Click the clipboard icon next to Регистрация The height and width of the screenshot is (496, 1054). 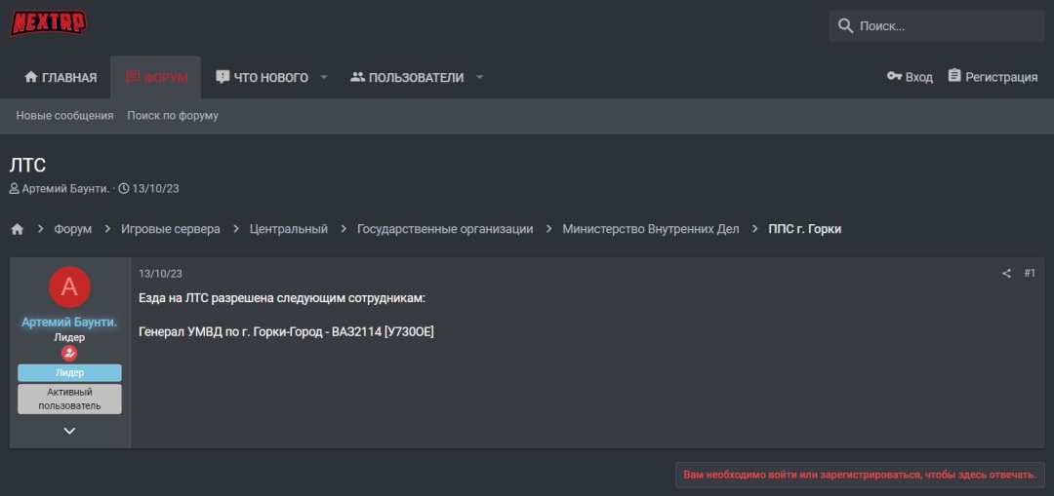tap(954, 76)
